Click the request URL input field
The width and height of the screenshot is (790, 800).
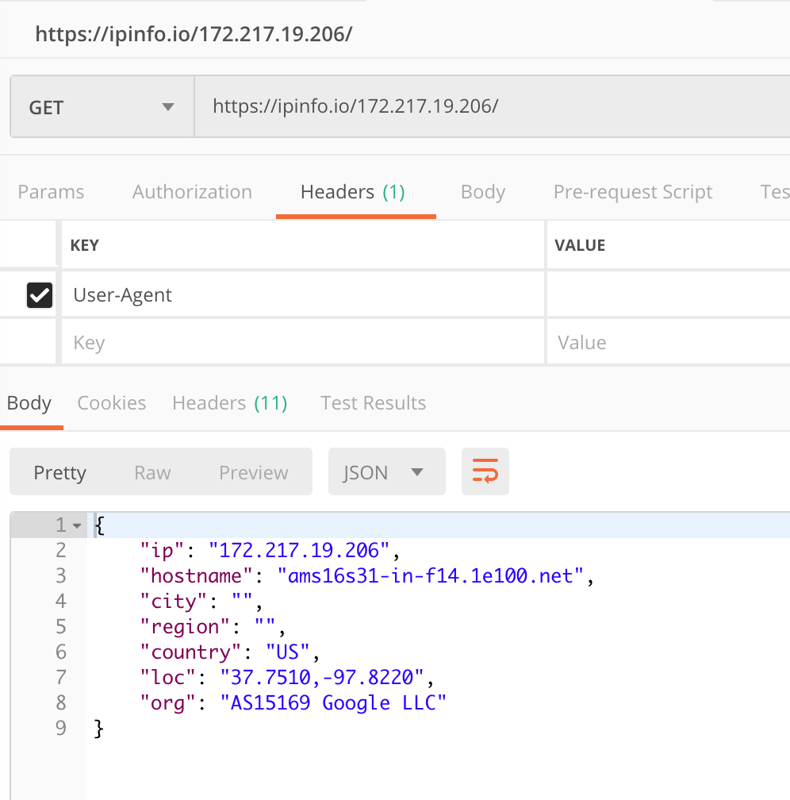tap(492, 107)
